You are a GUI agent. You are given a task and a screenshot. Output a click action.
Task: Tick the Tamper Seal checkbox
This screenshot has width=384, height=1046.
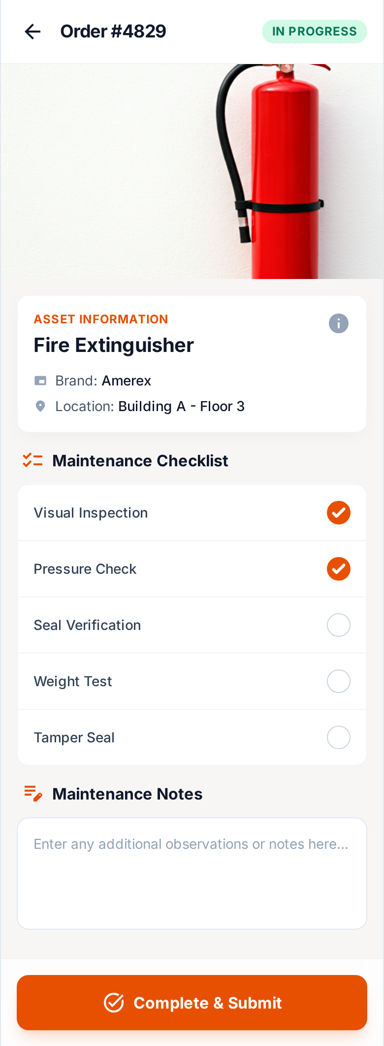339,737
